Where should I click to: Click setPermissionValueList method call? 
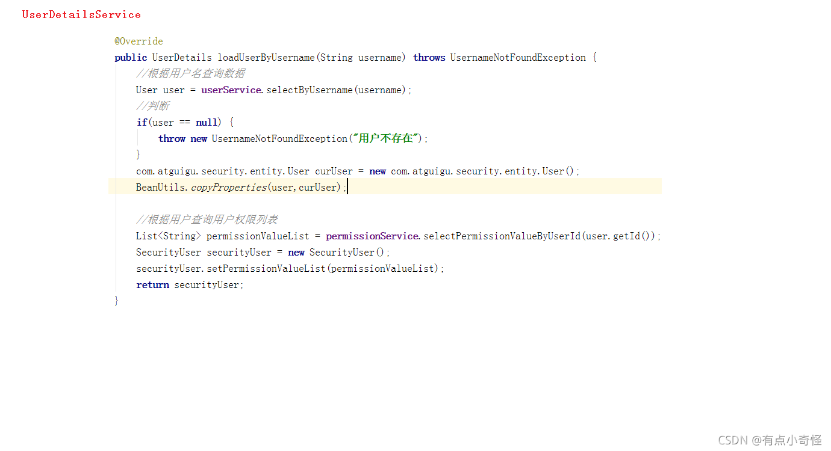(266, 269)
